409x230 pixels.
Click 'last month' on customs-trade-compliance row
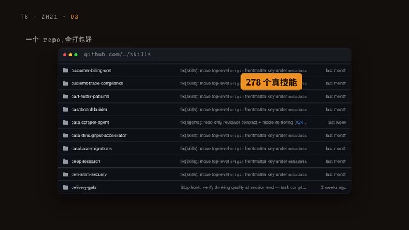click(336, 84)
